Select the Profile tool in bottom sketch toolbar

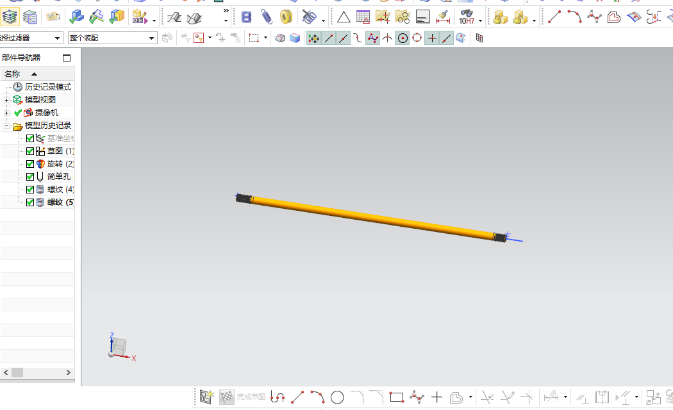coord(278,398)
